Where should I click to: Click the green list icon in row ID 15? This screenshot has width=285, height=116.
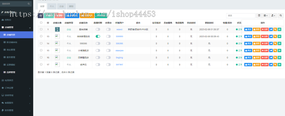coord(279,51)
